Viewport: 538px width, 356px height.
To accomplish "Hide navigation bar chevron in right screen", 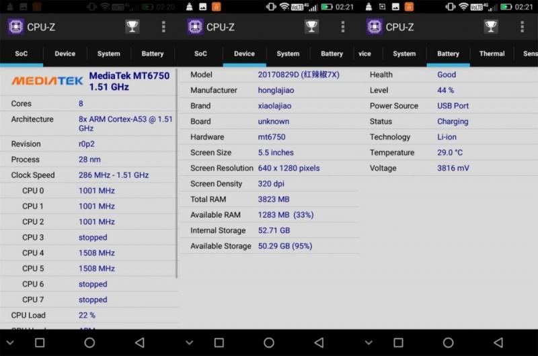I will point(369,343).
